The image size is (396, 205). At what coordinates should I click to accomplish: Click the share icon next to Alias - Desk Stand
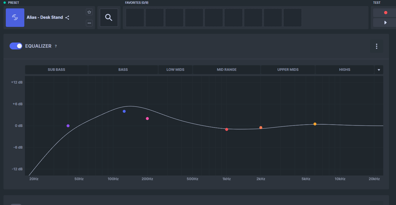[67, 18]
